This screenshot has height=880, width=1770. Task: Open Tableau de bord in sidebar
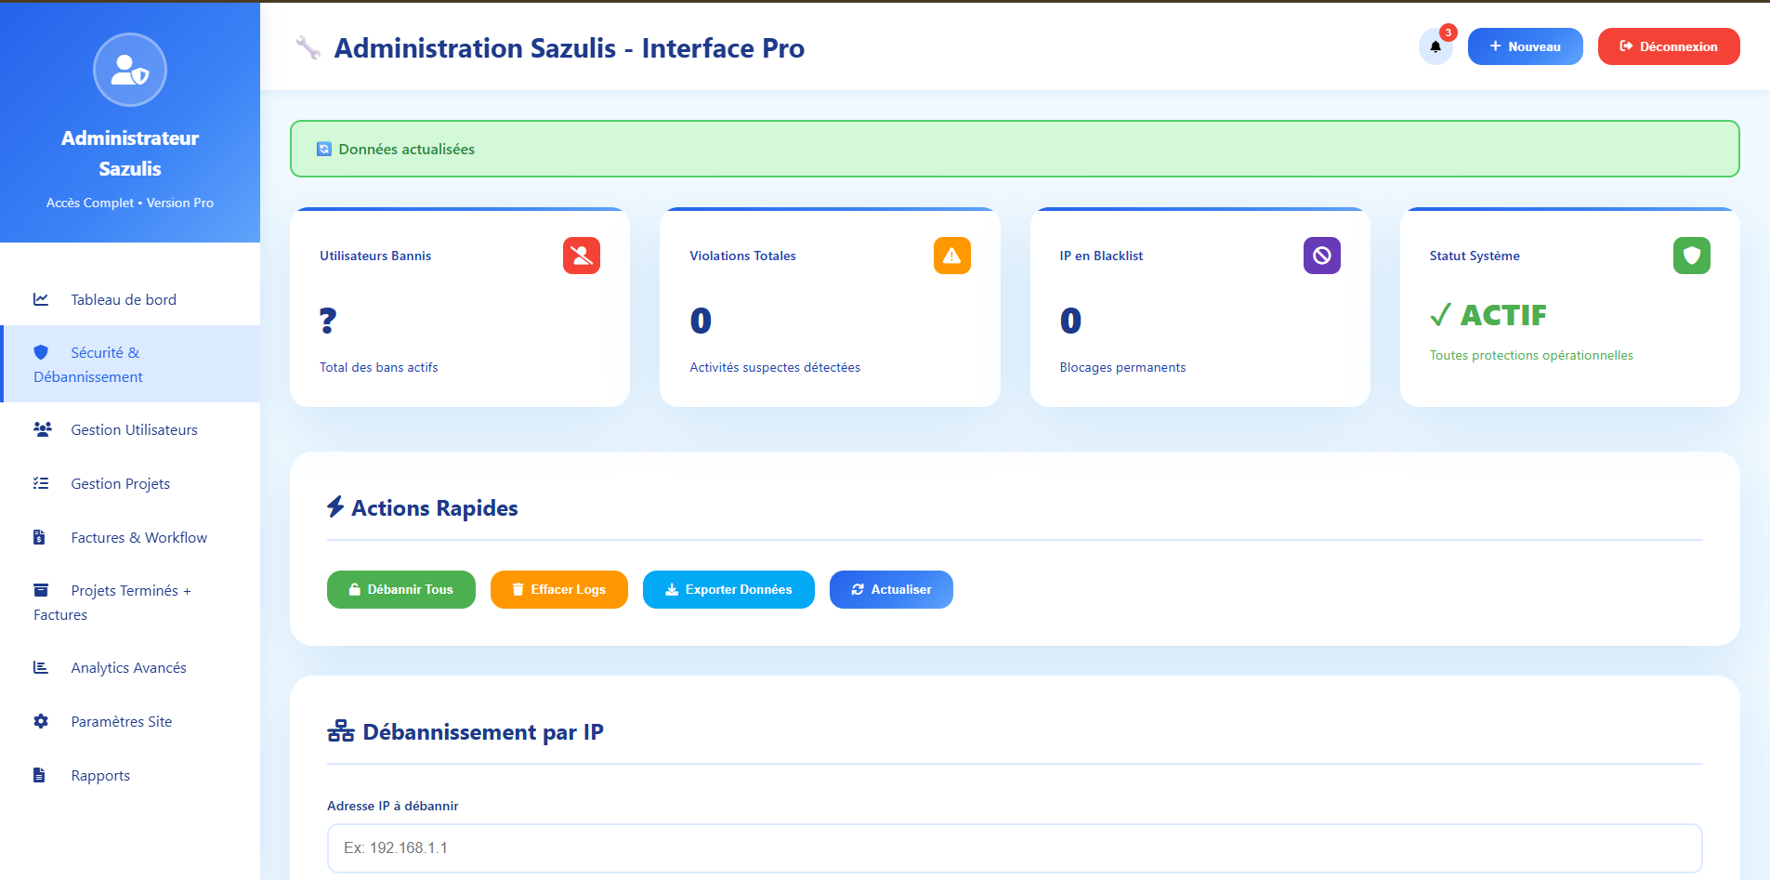[x=123, y=299]
